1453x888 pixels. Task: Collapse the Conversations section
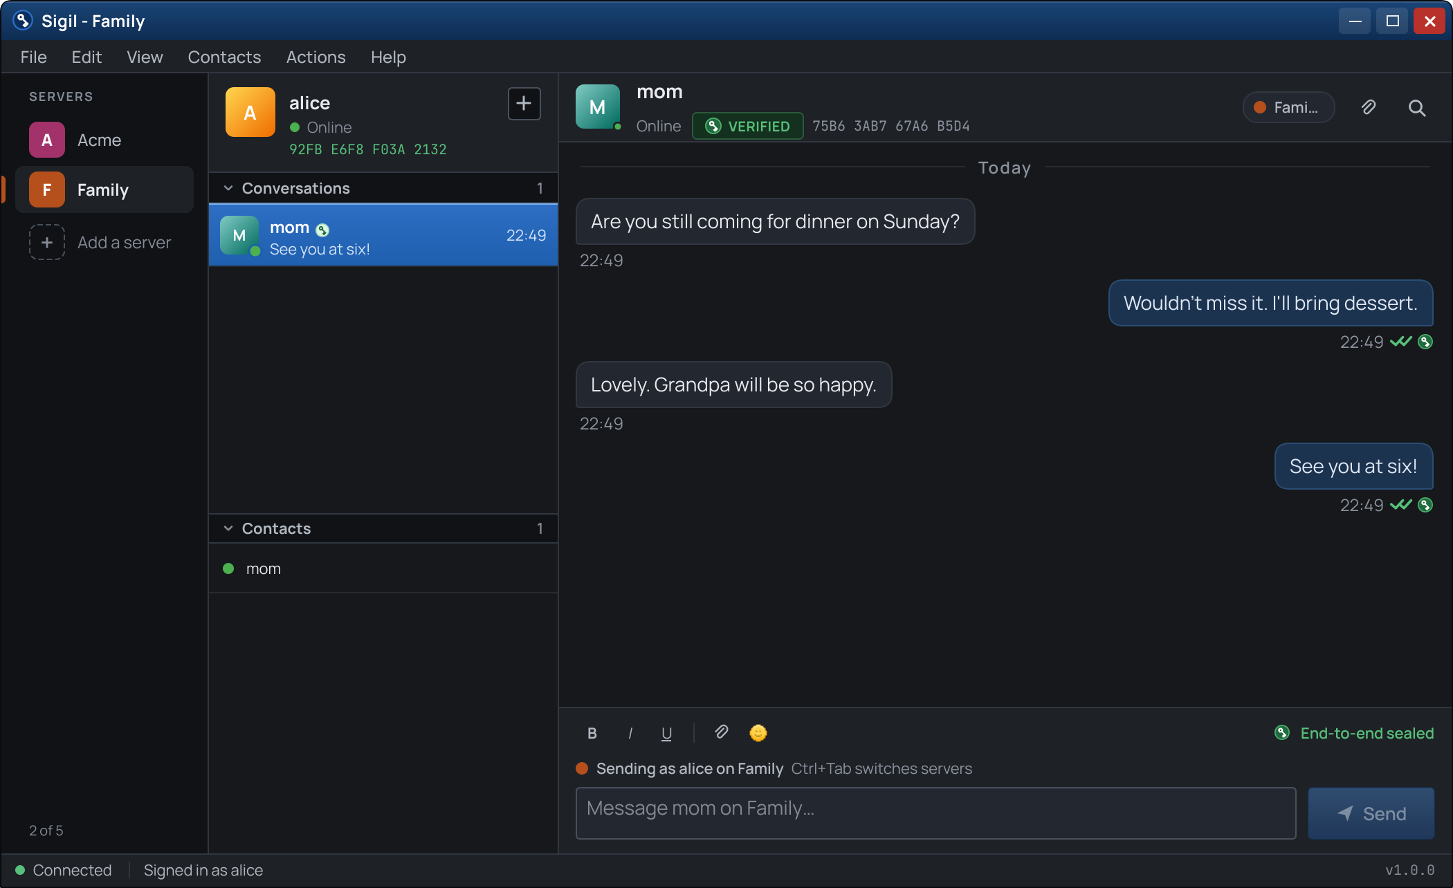pyautogui.click(x=228, y=188)
